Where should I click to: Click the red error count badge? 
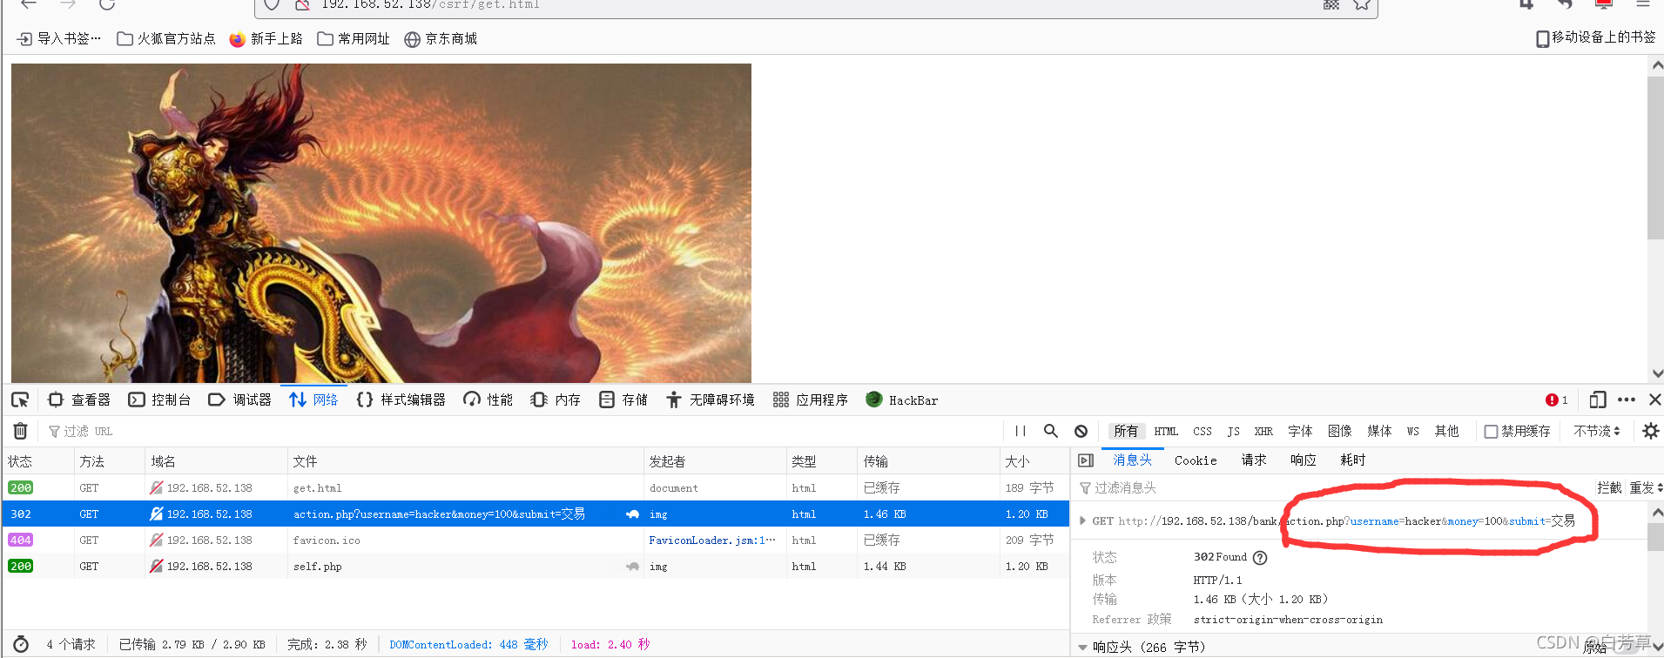pos(1557,399)
